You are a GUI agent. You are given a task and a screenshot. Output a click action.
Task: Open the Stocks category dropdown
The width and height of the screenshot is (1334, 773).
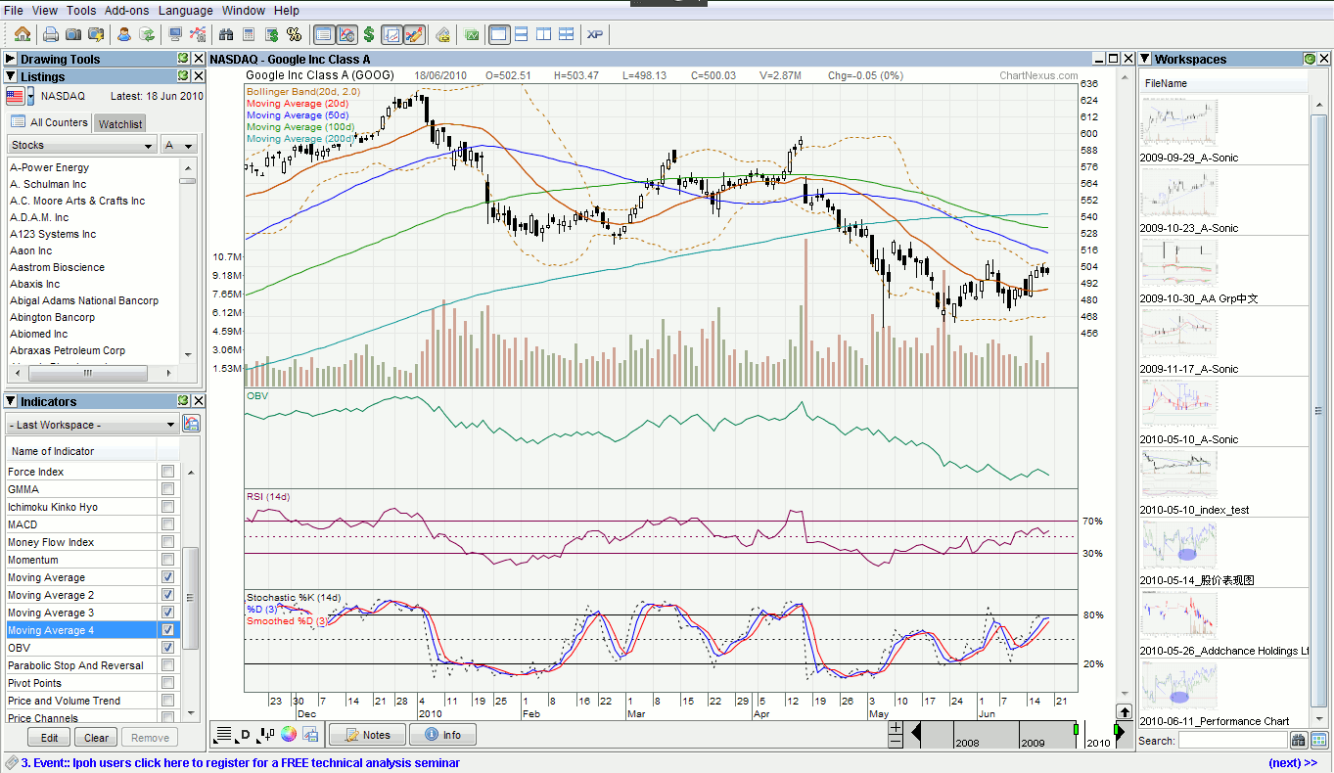[x=82, y=145]
